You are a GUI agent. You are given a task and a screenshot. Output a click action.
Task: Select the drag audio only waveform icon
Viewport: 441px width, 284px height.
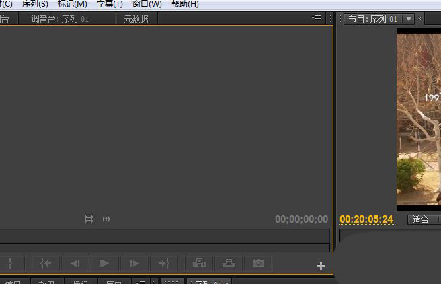click(x=107, y=219)
